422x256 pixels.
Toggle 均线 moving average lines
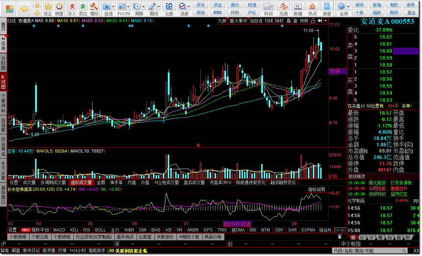click(x=269, y=21)
